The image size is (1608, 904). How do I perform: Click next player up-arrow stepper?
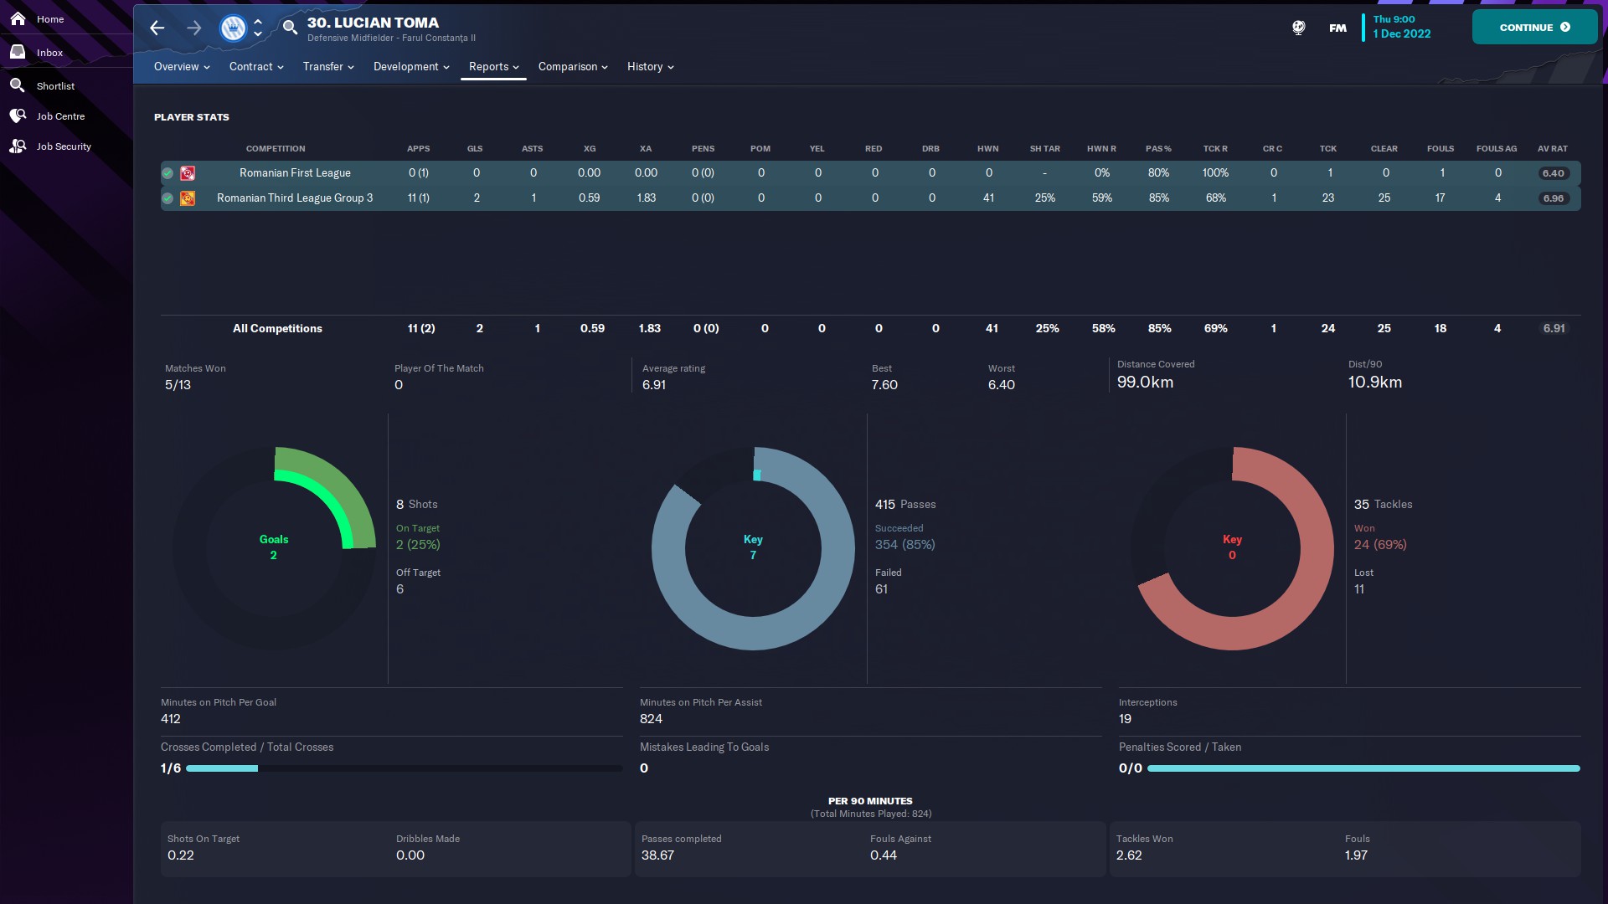pyautogui.click(x=258, y=21)
